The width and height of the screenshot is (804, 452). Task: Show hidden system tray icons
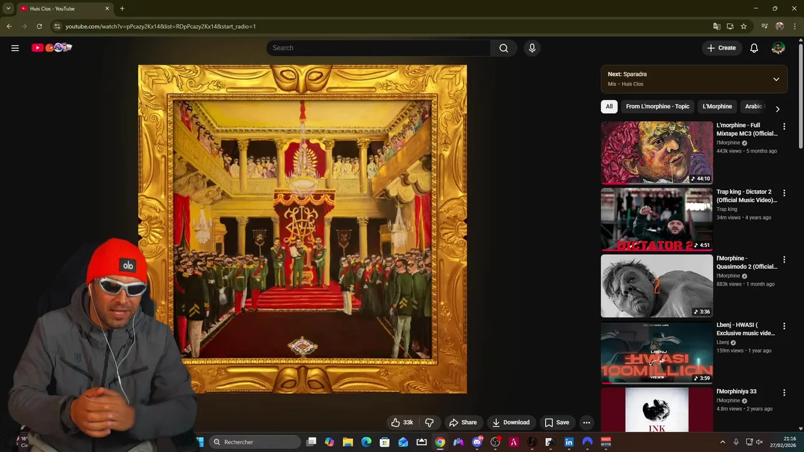[x=722, y=442]
